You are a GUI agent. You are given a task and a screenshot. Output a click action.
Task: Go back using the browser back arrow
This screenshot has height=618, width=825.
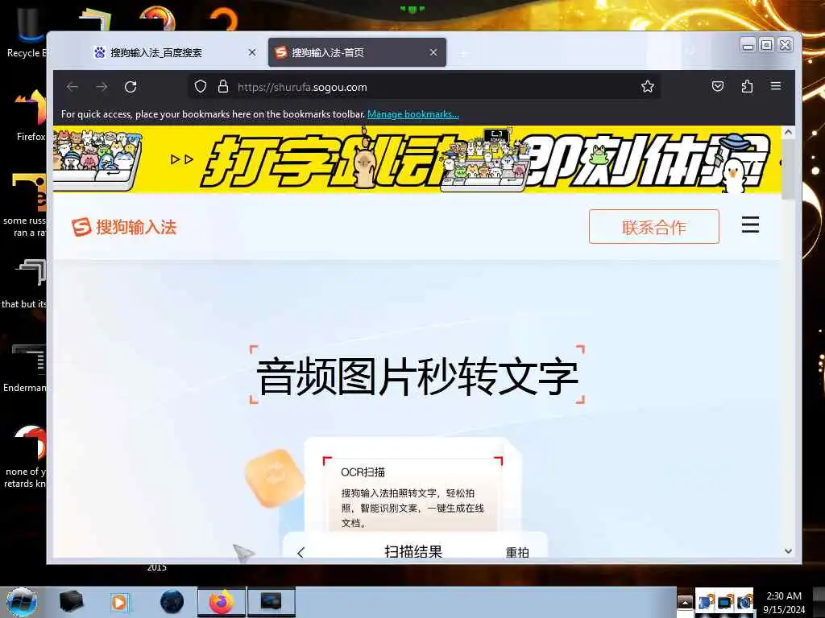coord(73,87)
